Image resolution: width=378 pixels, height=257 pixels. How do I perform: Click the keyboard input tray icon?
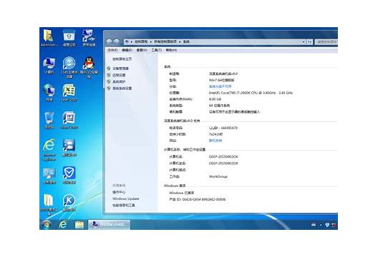pyautogui.click(x=314, y=225)
